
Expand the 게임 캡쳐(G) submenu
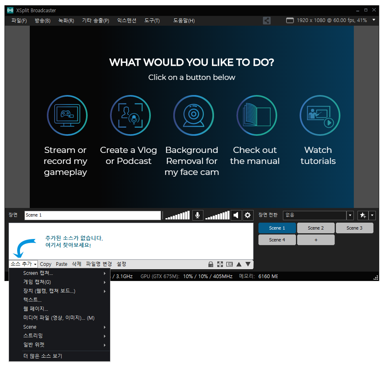tap(59, 282)
